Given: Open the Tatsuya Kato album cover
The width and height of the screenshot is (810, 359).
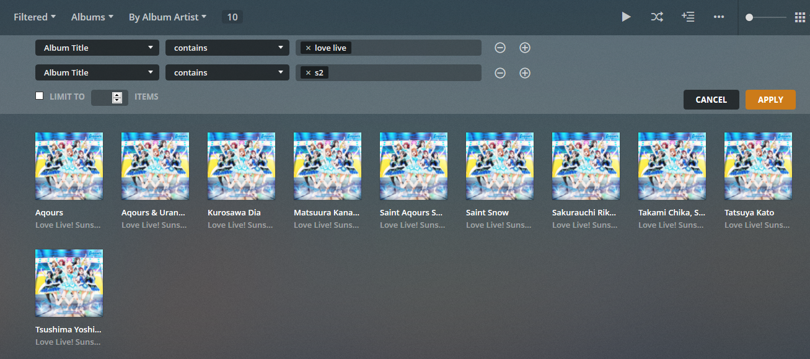Looking at the screenshot, I should coord(759,166).
